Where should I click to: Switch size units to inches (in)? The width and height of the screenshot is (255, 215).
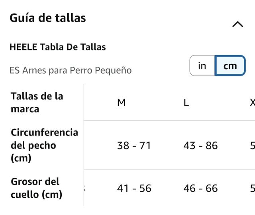pos(202,66)
